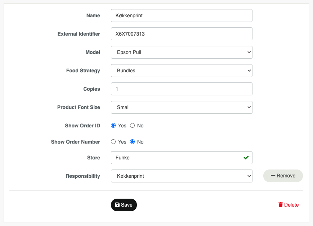Open the Product Font Size dropdown
Screen dimensions: 313x226
[182, 107]
